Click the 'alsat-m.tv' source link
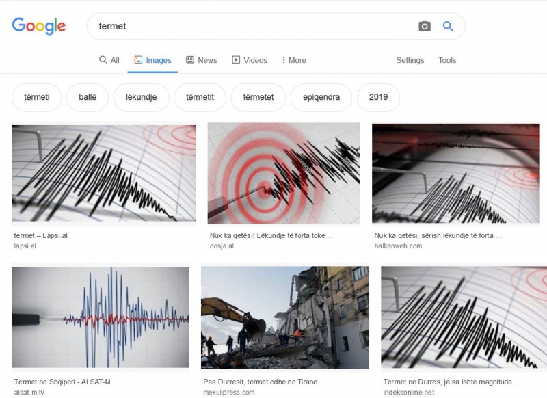 pyautogui.click(x=29, y=393)
